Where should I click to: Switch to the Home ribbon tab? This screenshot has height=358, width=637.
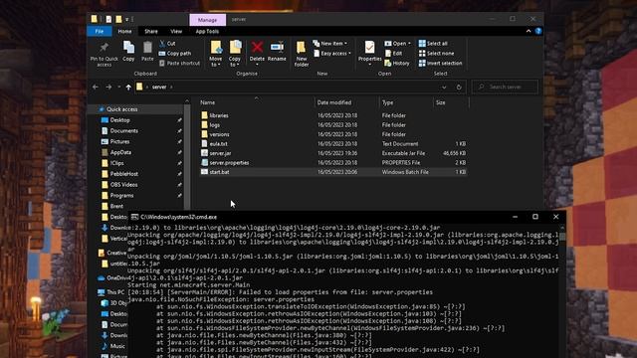124,31
